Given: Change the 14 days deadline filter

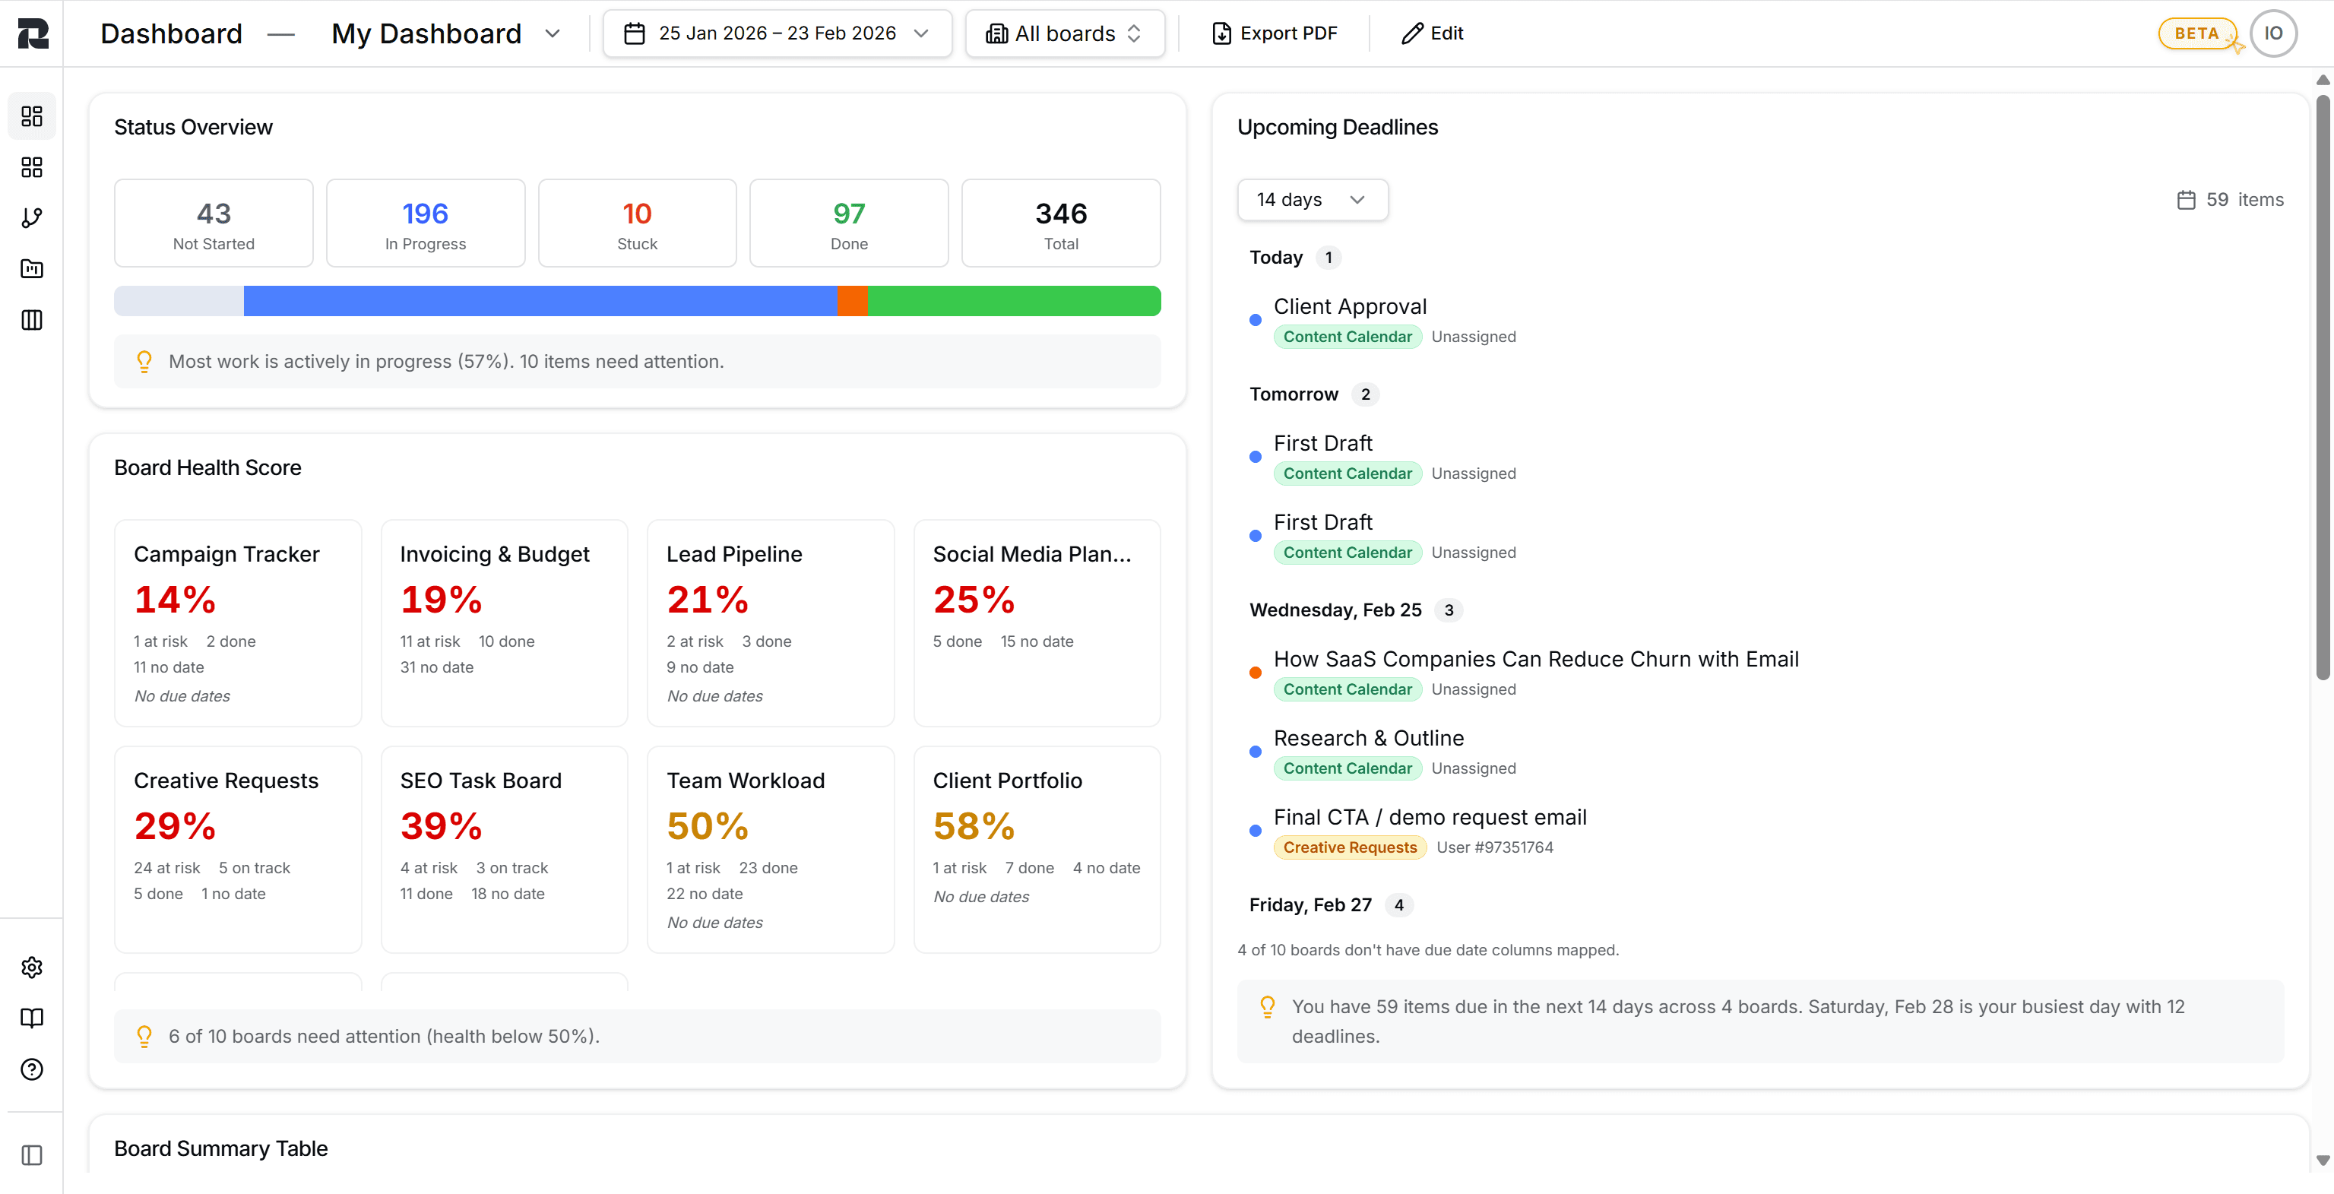Looking at the screenshot, I should coord(1311,199).
